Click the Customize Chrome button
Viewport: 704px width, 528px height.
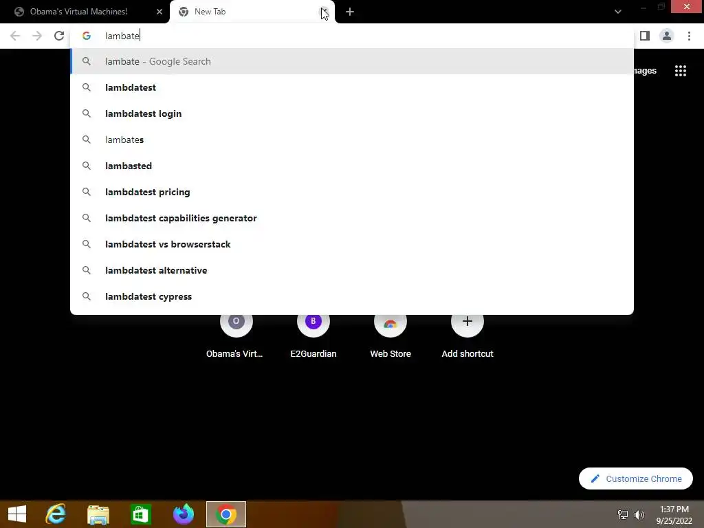[635, 478]
